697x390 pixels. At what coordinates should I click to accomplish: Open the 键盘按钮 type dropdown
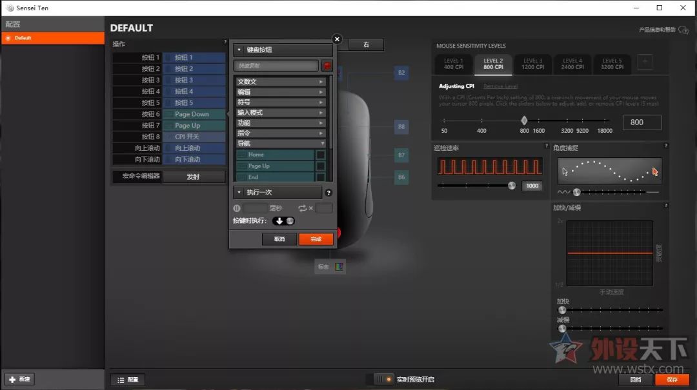click(x=283, y=50)
